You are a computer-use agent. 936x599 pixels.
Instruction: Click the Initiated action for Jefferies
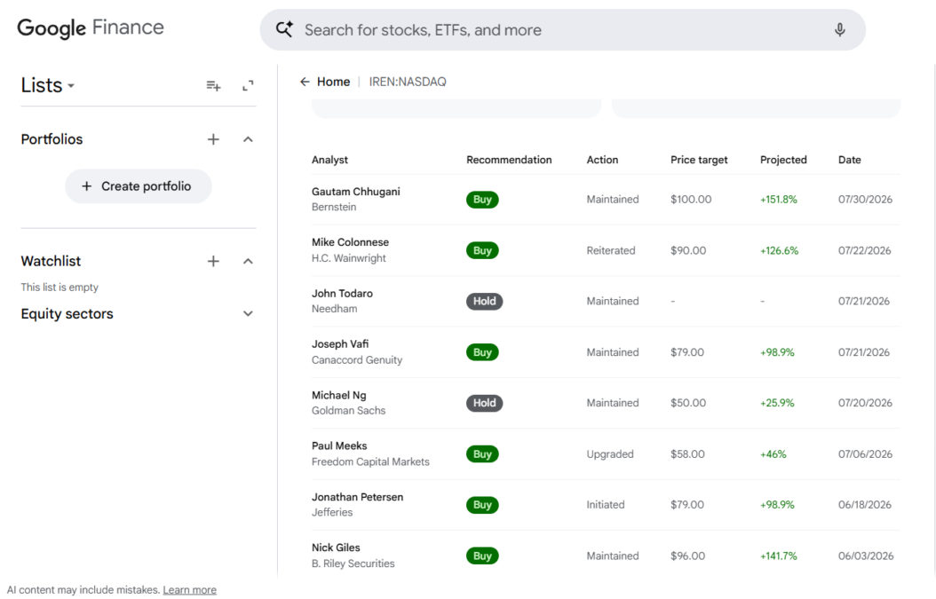tap(606, 505)
